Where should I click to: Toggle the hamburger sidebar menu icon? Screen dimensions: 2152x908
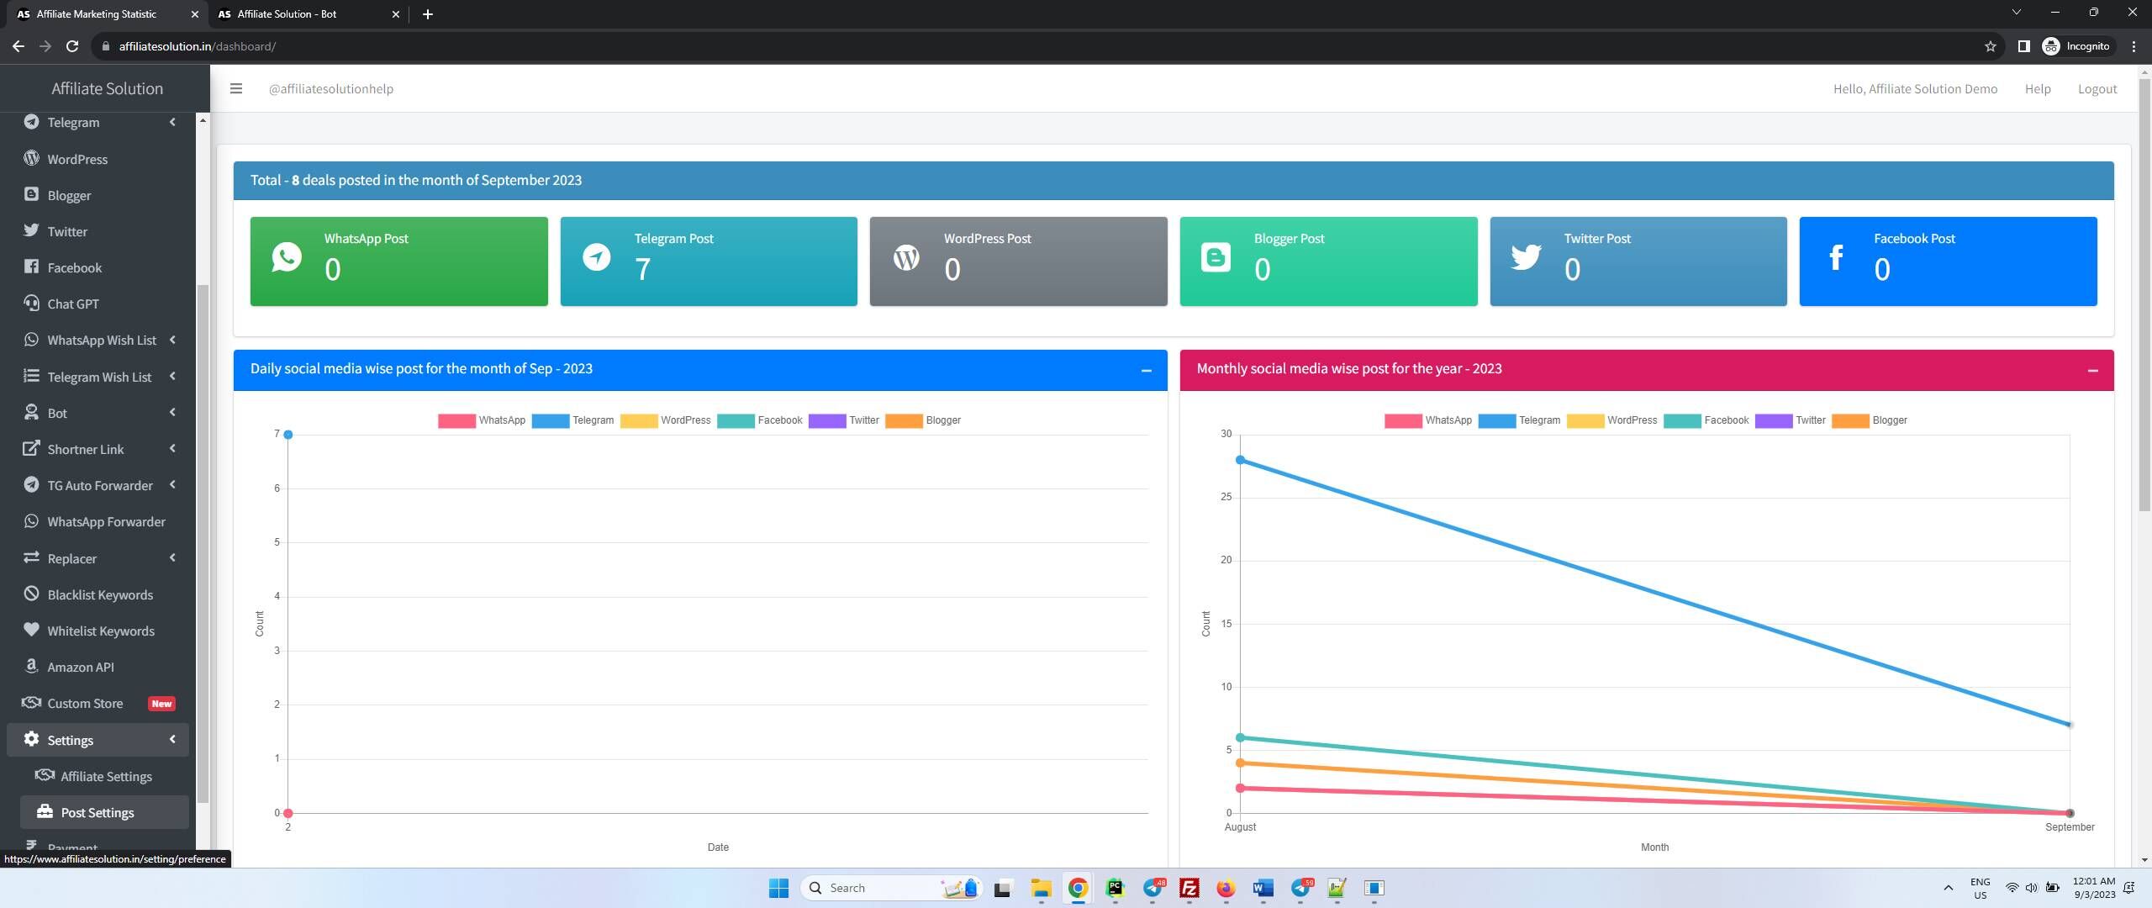tap(236, 88)
